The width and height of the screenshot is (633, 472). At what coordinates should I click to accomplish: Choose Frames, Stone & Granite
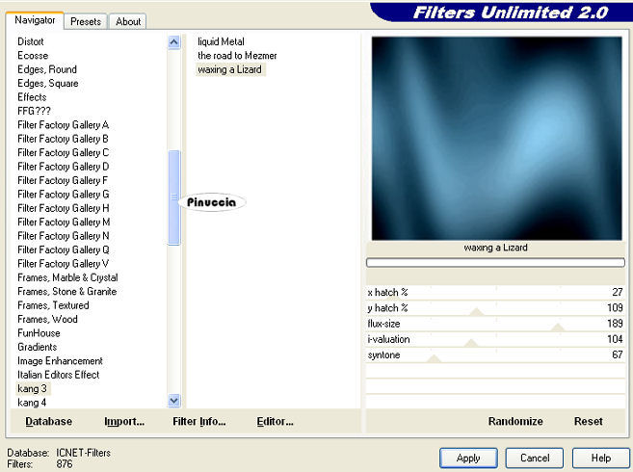click(x=67, y=291)
